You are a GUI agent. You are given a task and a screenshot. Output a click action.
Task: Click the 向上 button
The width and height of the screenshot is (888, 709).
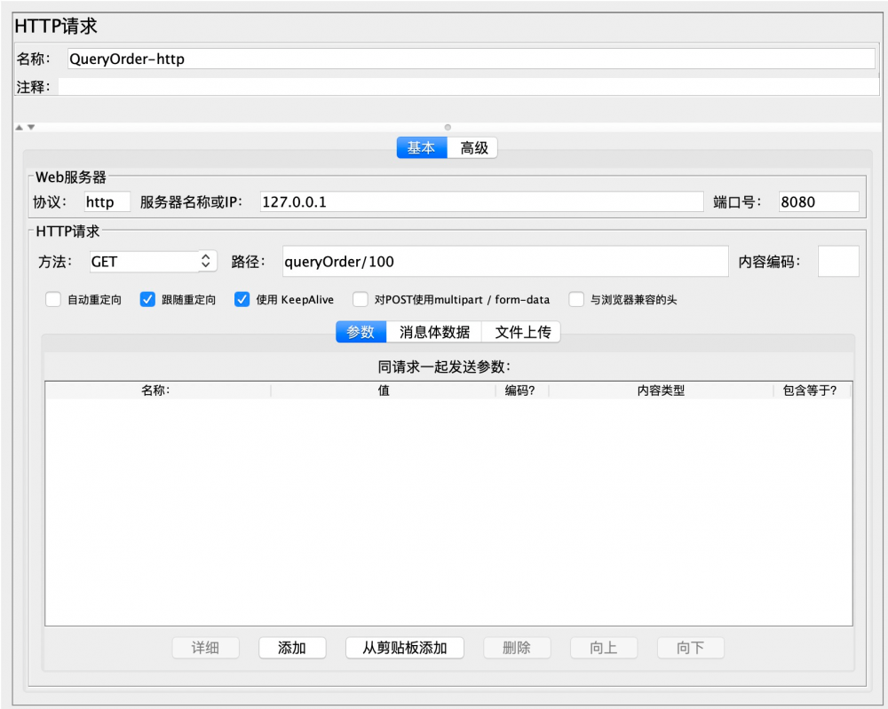tap(604, 648)
